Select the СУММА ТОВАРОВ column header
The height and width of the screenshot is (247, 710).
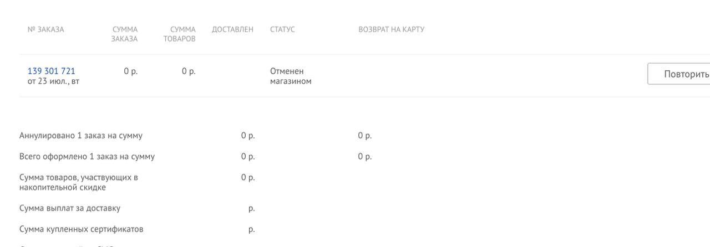pyautogui.click(x=180, y=34)
